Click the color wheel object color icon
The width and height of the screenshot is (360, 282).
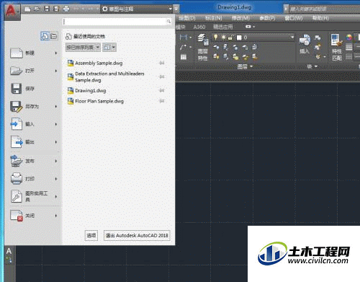(x=349, y=38)
